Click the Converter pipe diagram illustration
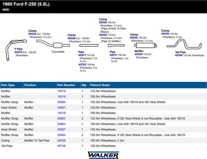 53,44
